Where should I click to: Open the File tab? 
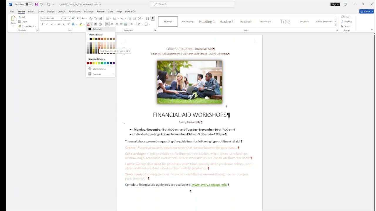point(12,11)
